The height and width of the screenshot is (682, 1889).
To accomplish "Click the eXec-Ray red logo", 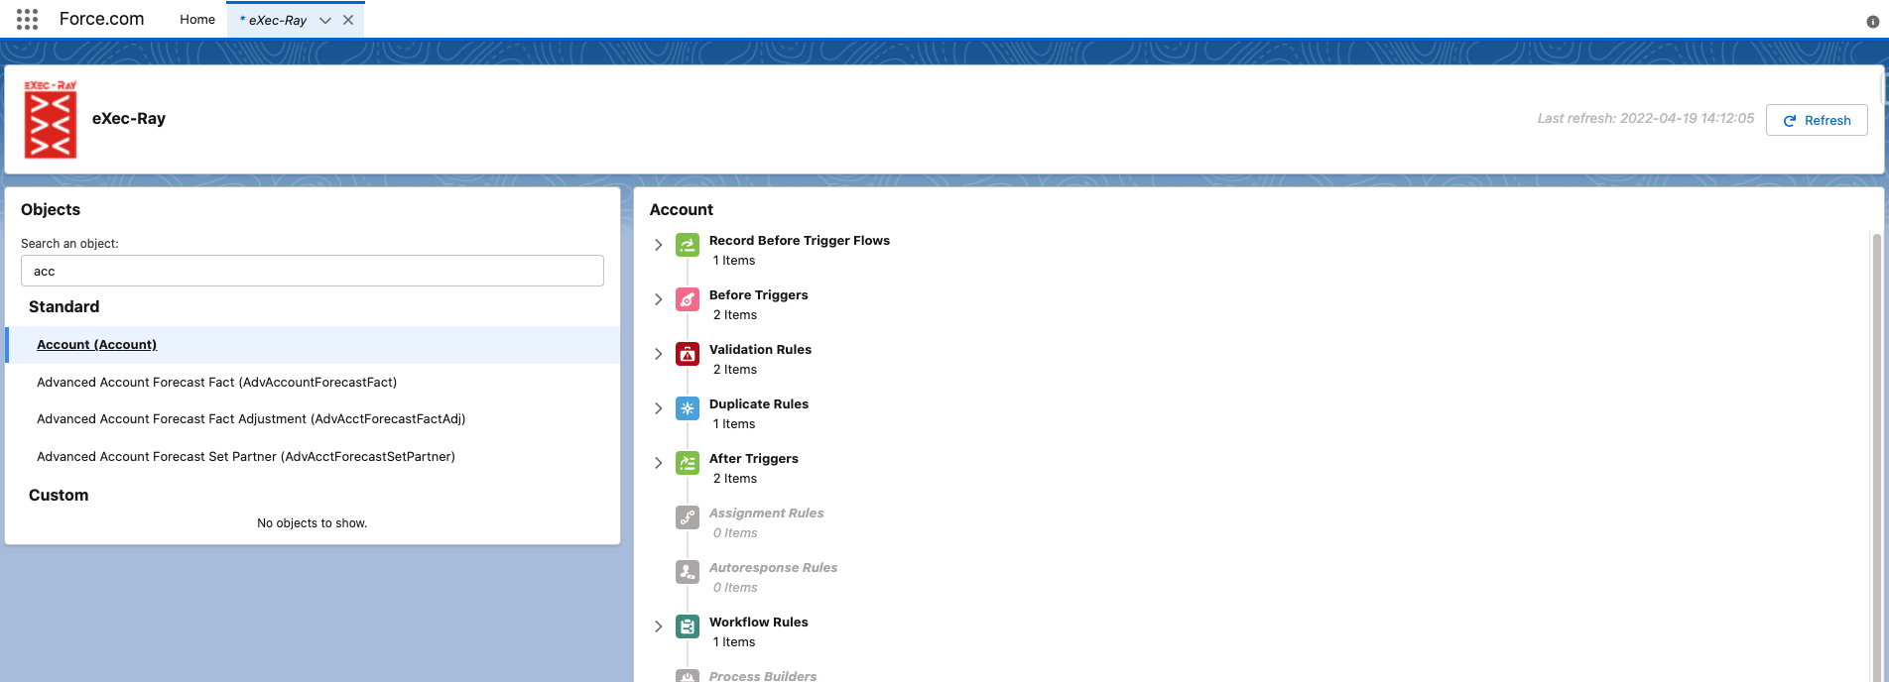I will click(51, 119).
